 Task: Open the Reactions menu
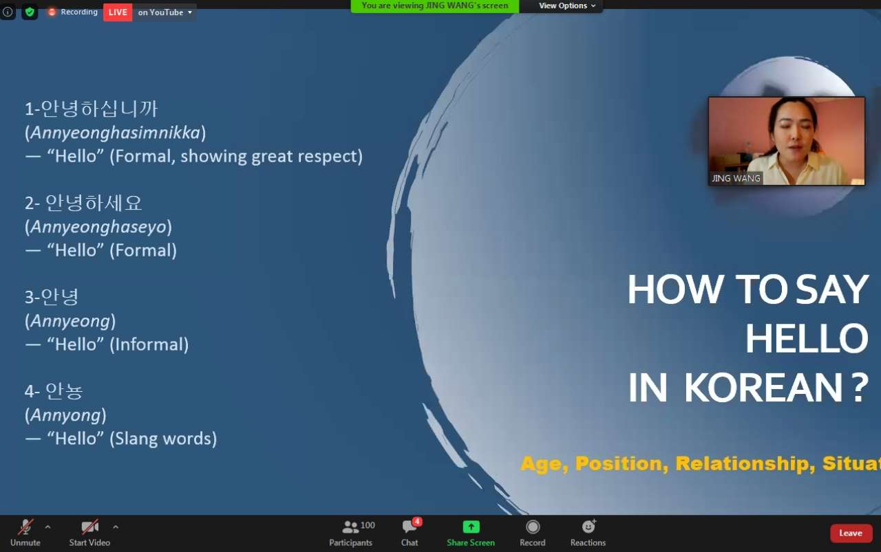tap(588, 533)
